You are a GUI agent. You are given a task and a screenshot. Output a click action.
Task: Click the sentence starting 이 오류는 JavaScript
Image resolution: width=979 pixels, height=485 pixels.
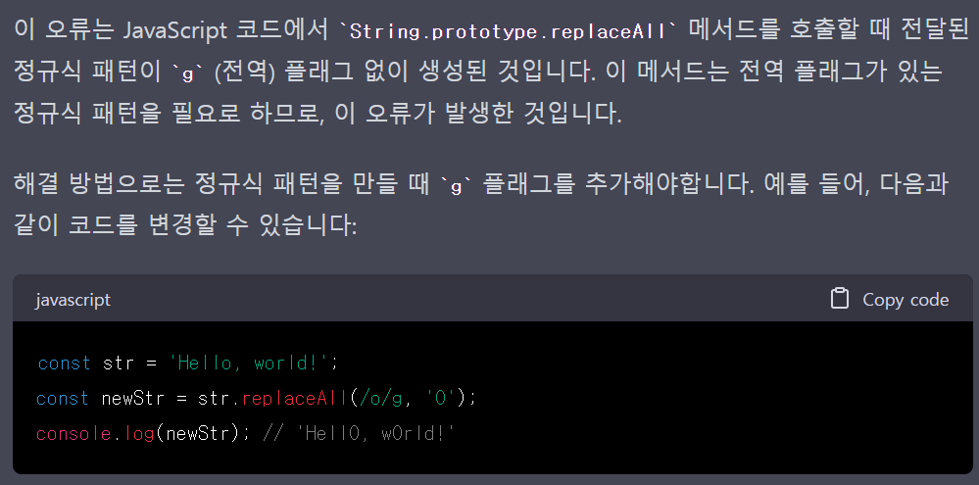click(490, 31)
